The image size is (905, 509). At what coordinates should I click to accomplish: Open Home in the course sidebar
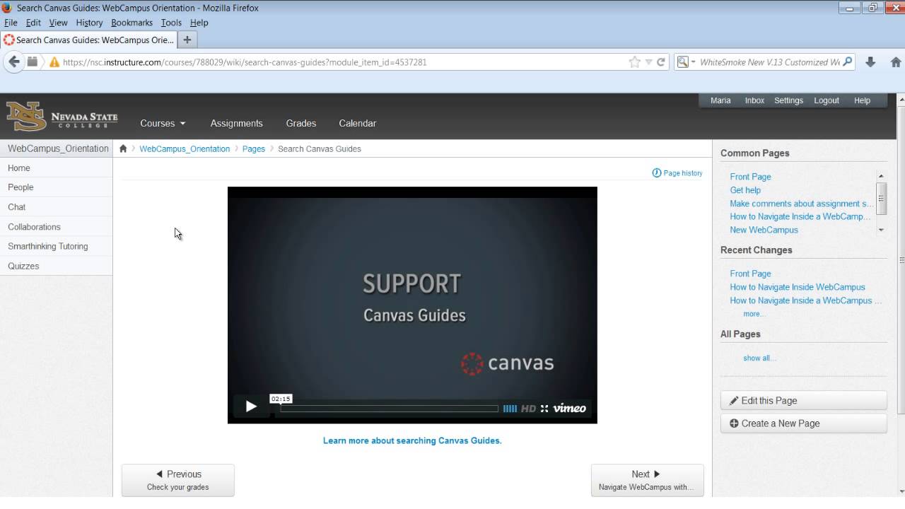pos(57,168)
